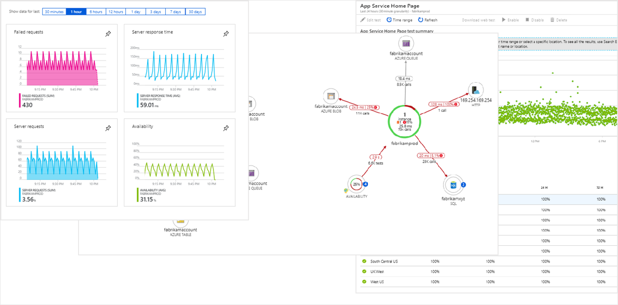
Task: Select the fabrikamaccount Azure Blob node icon
Action: click(x=331, y=95)
